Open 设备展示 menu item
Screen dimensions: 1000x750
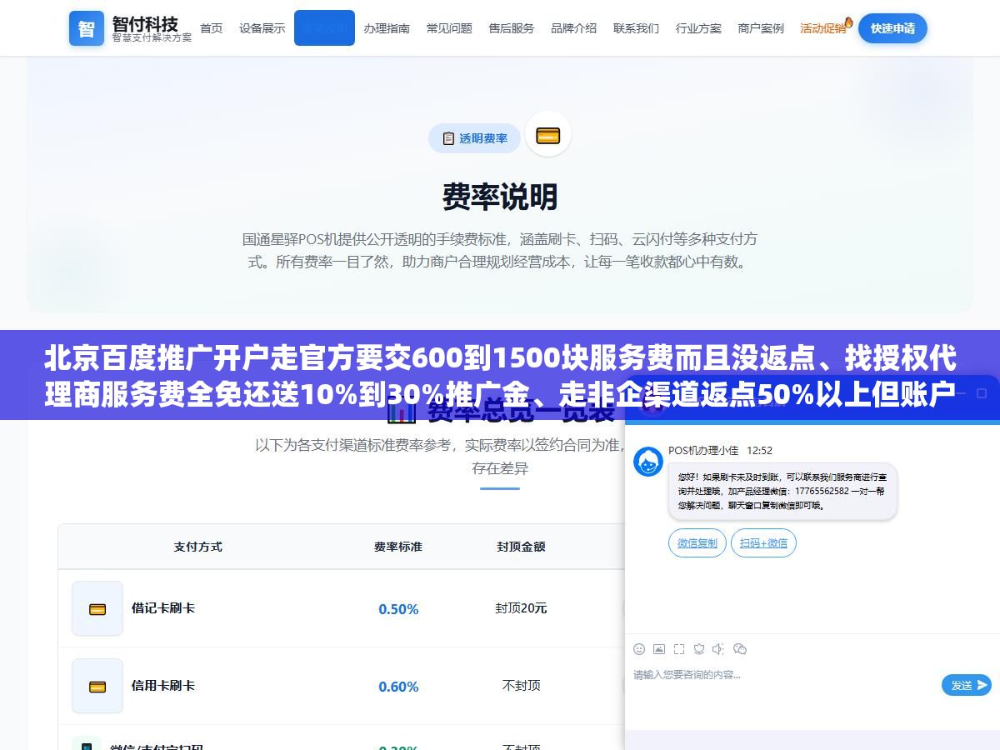pos(262,28)
